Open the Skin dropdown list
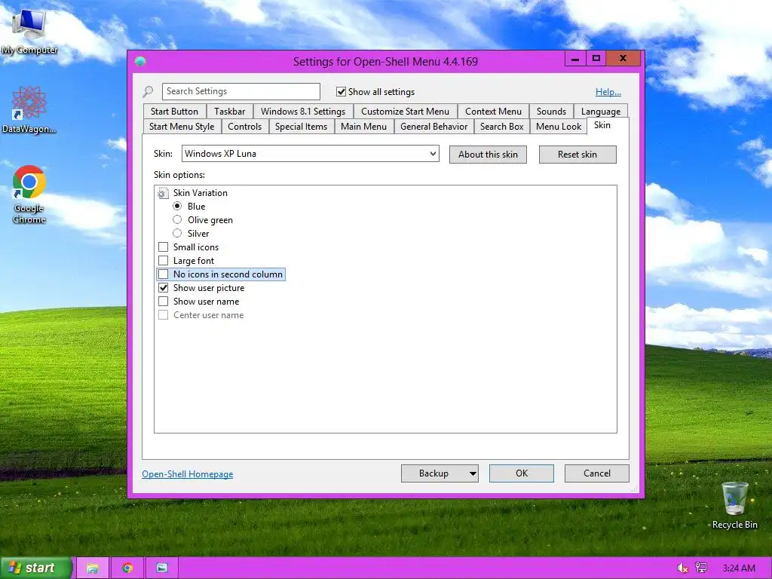This screenshot has width=772, height=579. (x=311, y=154)
